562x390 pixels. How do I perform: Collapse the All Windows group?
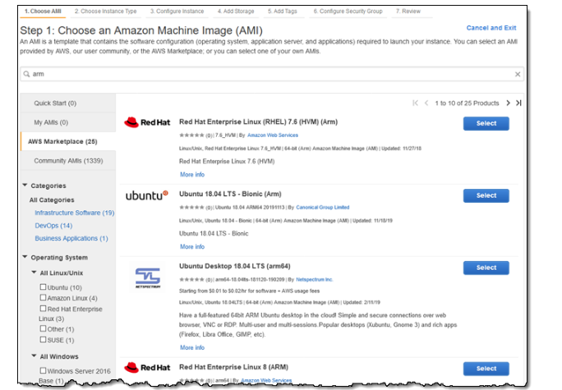(x=34, y=356)
